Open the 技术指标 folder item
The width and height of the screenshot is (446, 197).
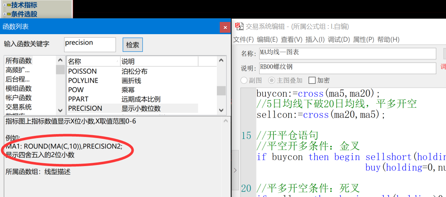pyautogui.click(x=24, y=5)
